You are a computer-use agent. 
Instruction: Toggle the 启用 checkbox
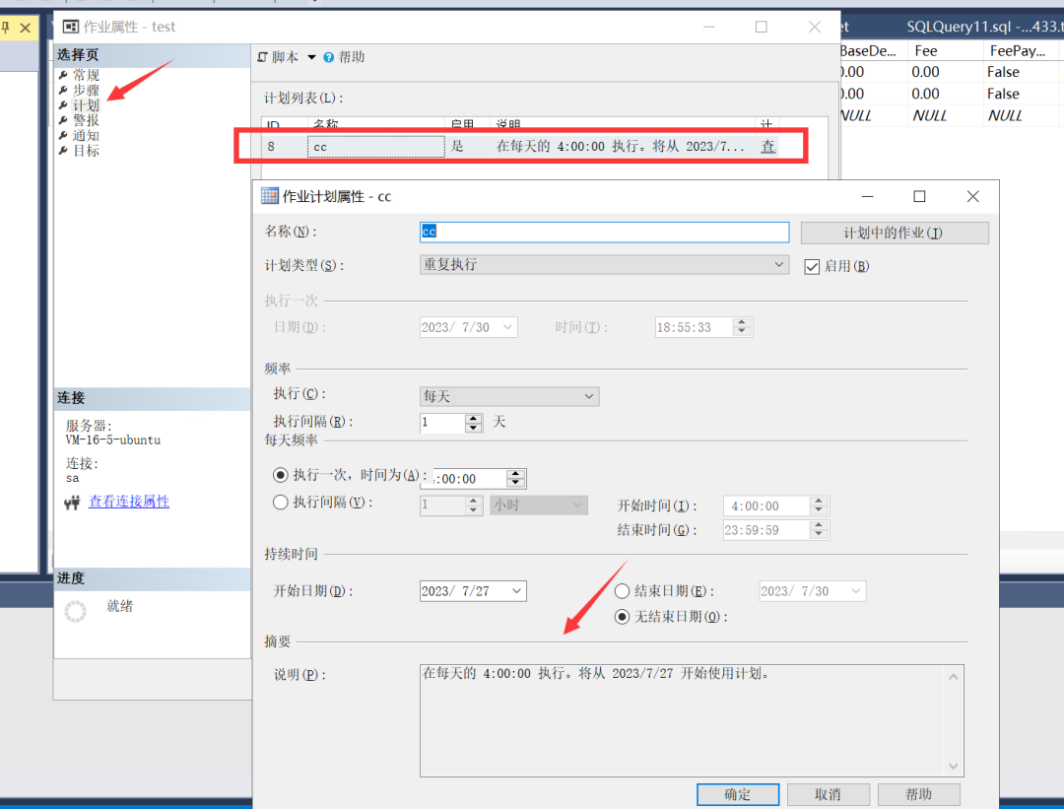(x=812, y=267)
